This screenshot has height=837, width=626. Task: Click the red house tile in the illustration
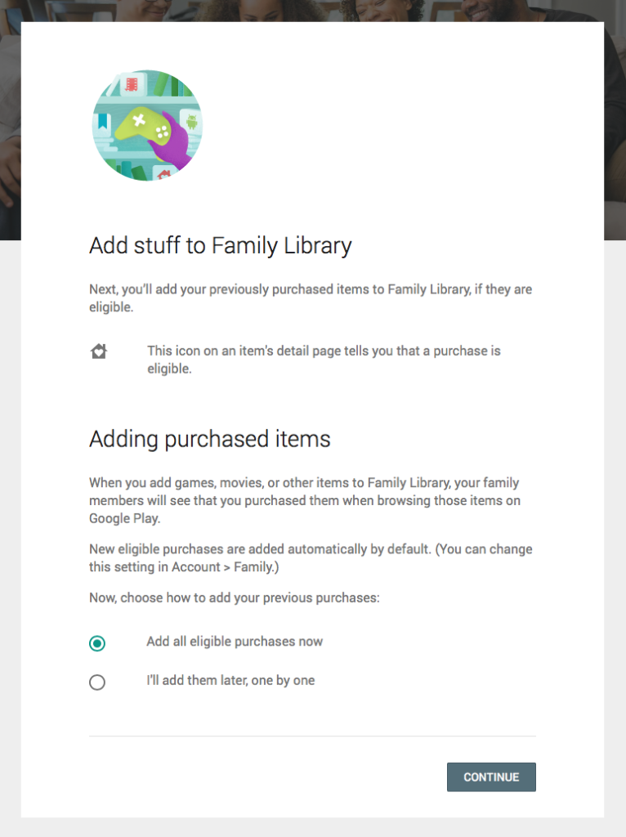pos(163,172)
